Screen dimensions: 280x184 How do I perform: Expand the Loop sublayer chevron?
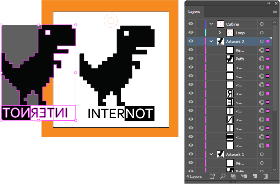click(x=220, y=33)
